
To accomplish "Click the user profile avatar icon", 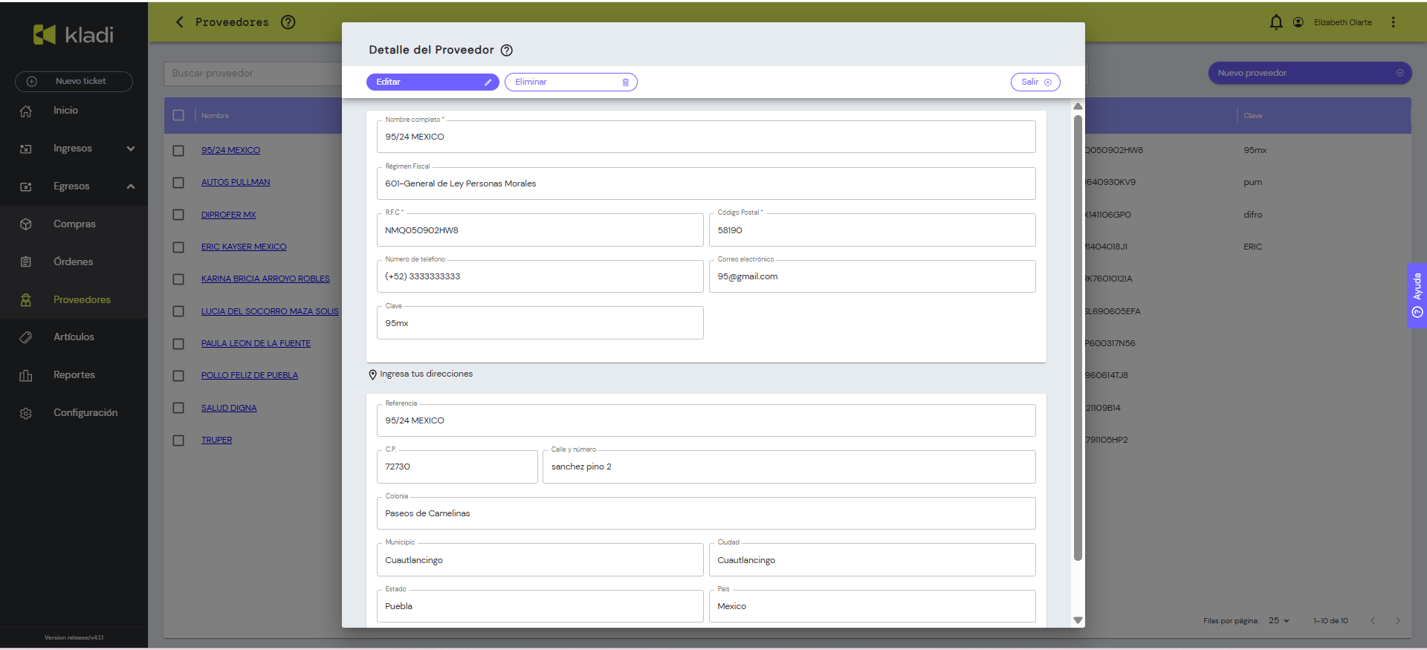I will coord(1298,22).
